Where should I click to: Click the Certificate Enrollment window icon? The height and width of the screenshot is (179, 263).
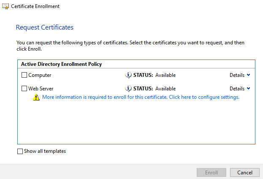click(5, 6)
